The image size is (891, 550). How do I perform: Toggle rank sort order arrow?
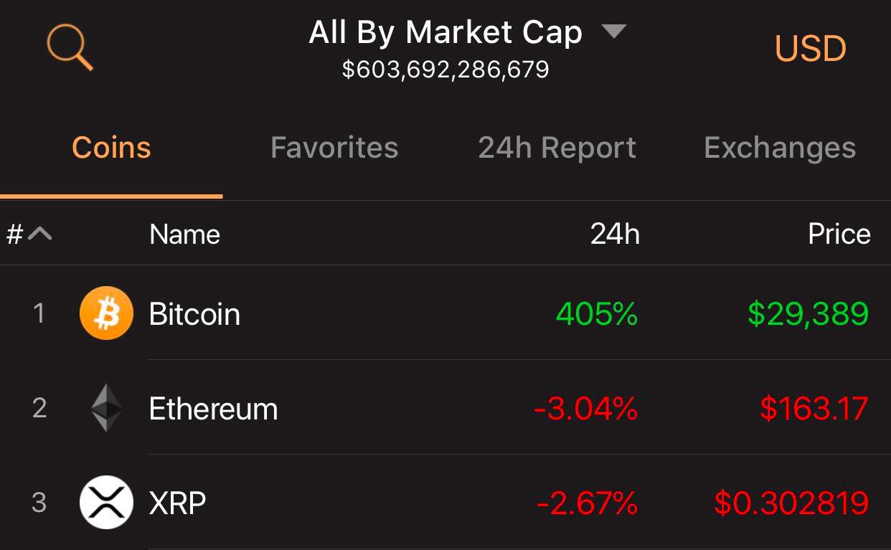click(x=40, y=234)
